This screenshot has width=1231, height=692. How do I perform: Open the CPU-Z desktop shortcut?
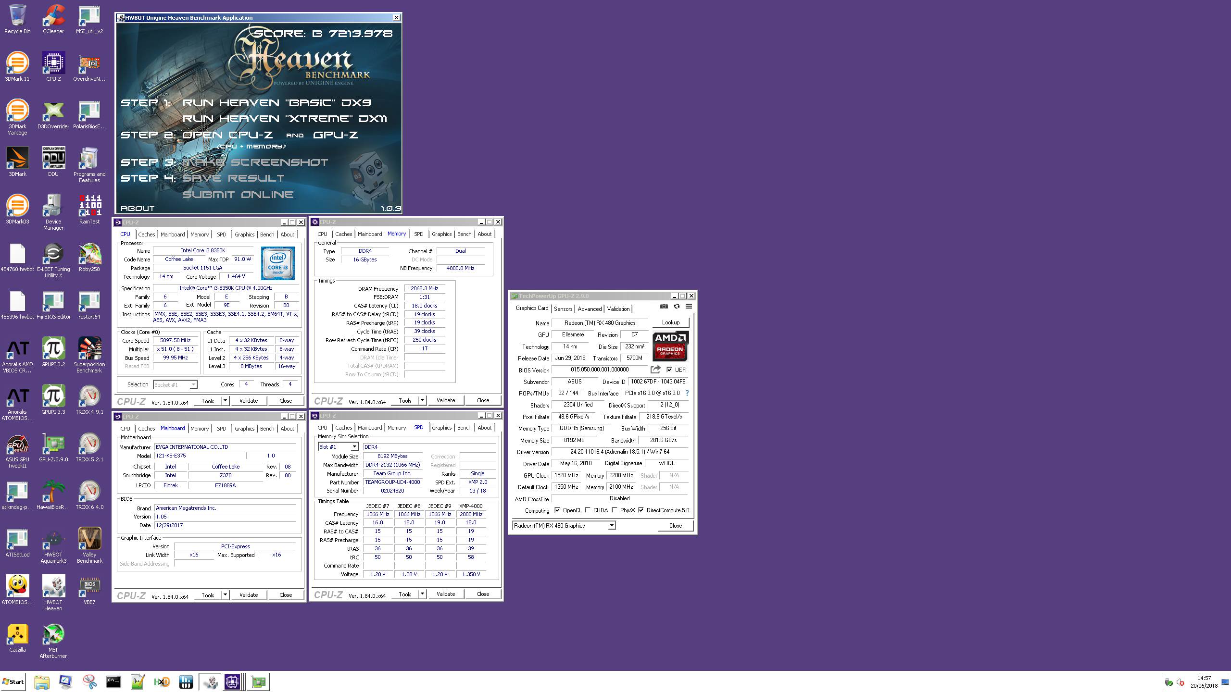pyautogui.click(x=53, y=66)
